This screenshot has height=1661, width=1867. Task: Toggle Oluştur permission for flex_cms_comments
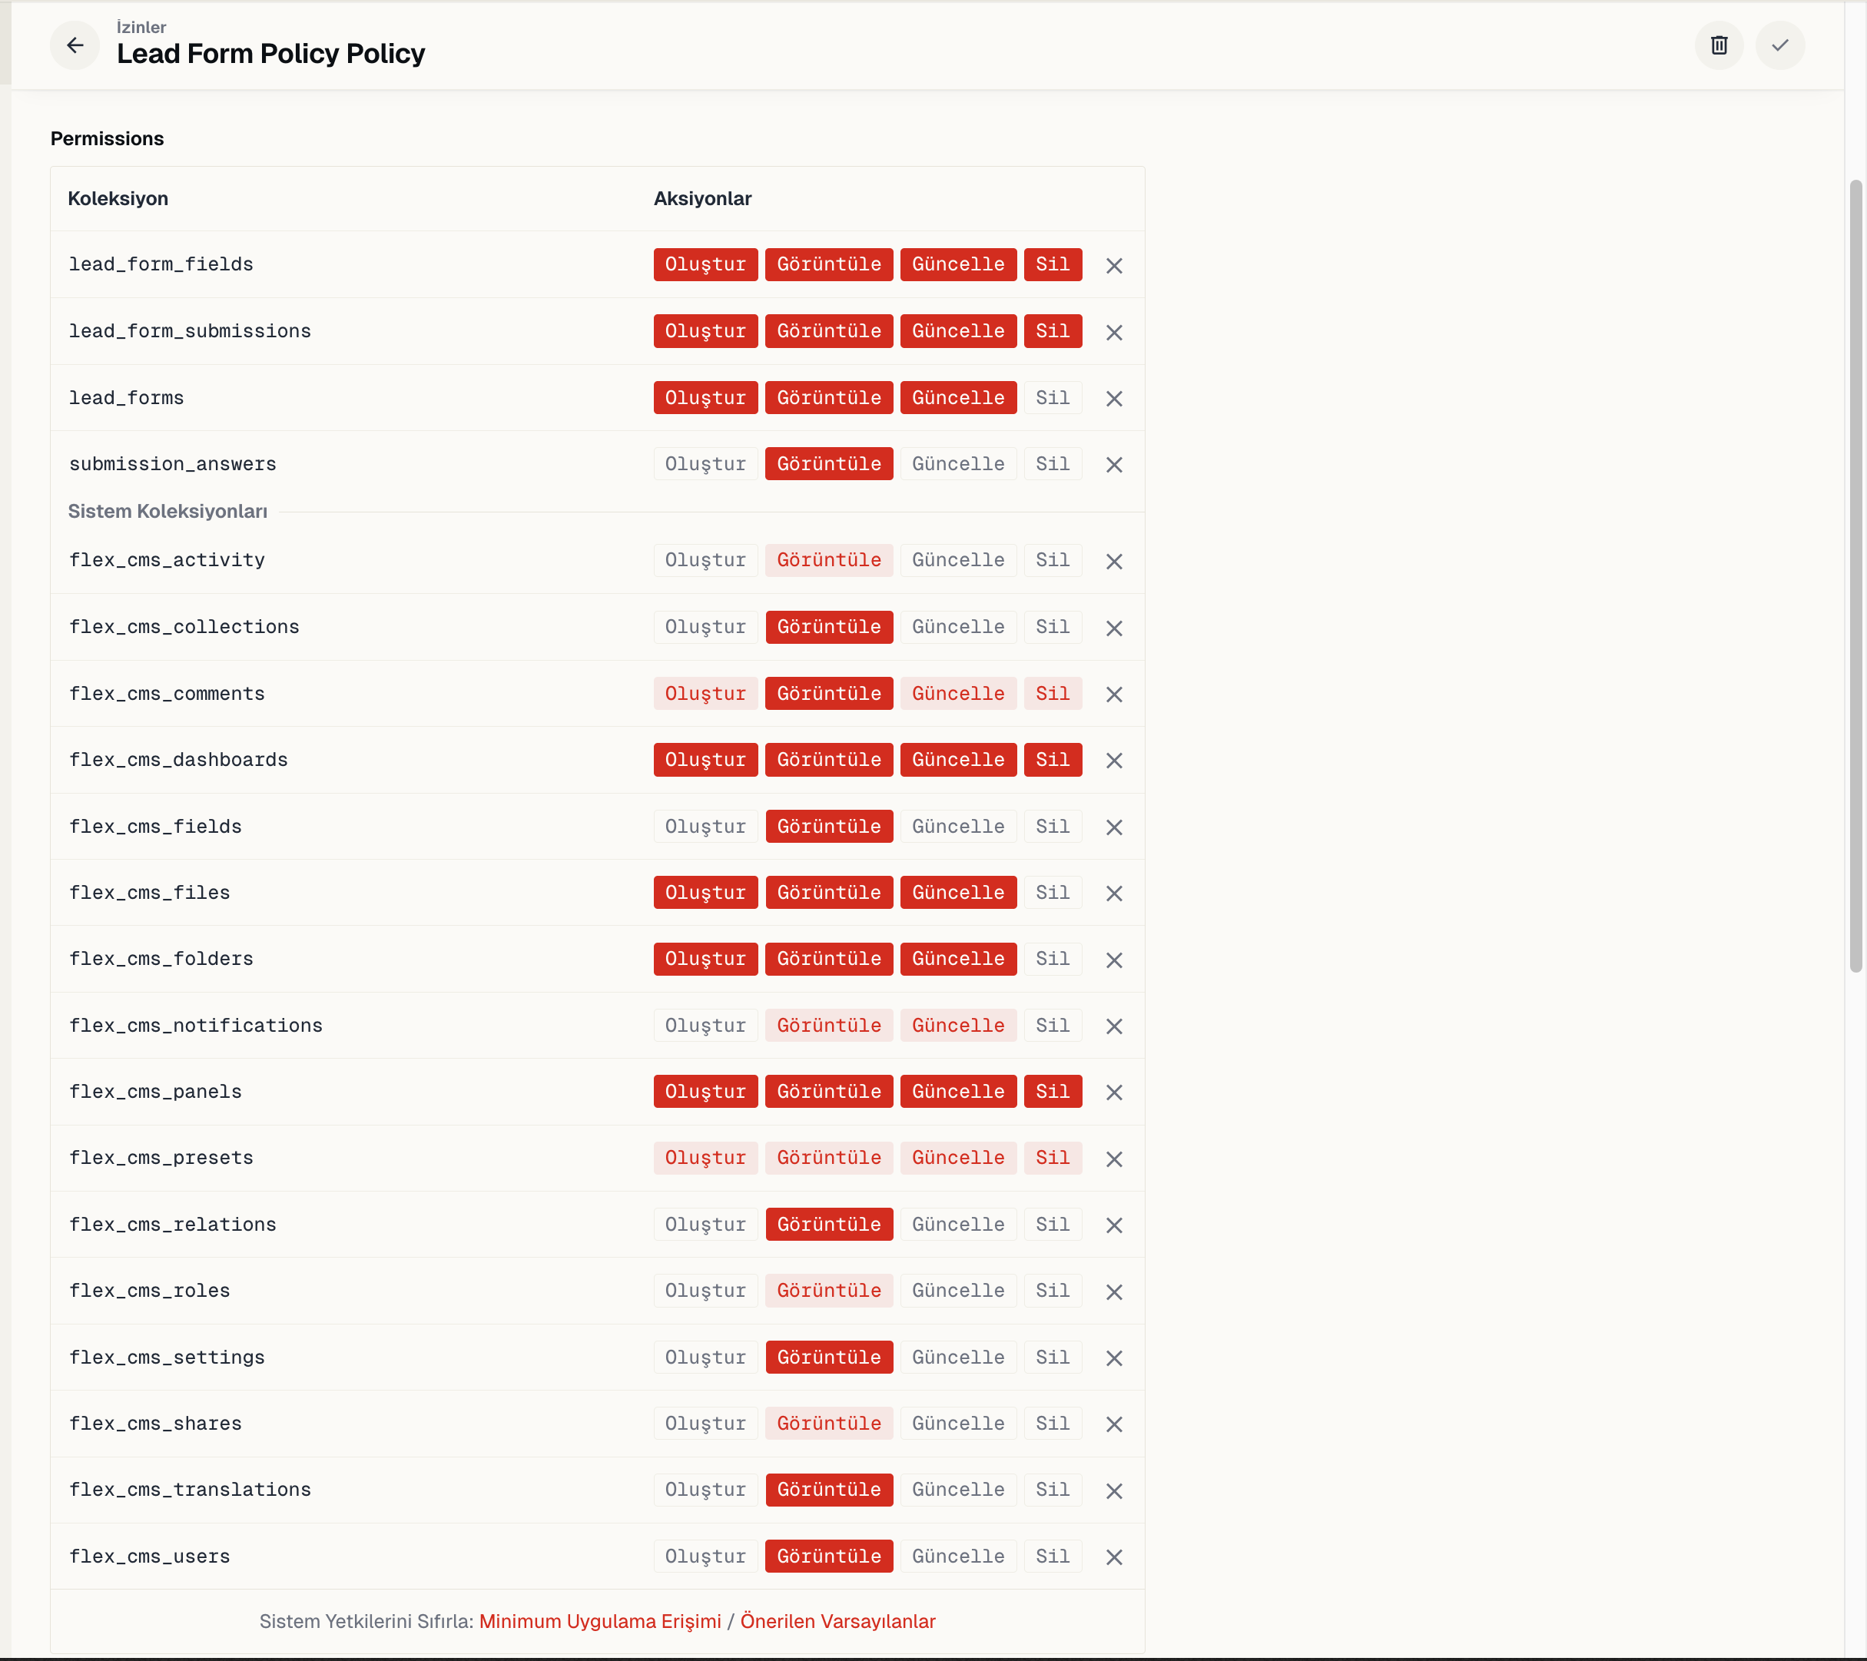tap(705, 694)
